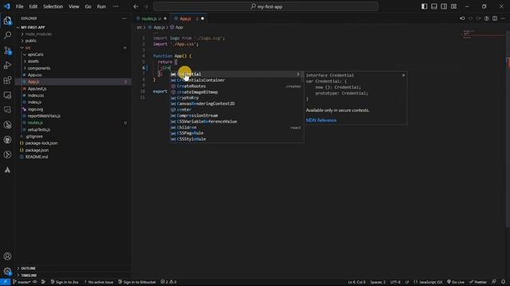Open the Selection menu
The width and height of the screenshot is (510, 286).
click(53, 6)
